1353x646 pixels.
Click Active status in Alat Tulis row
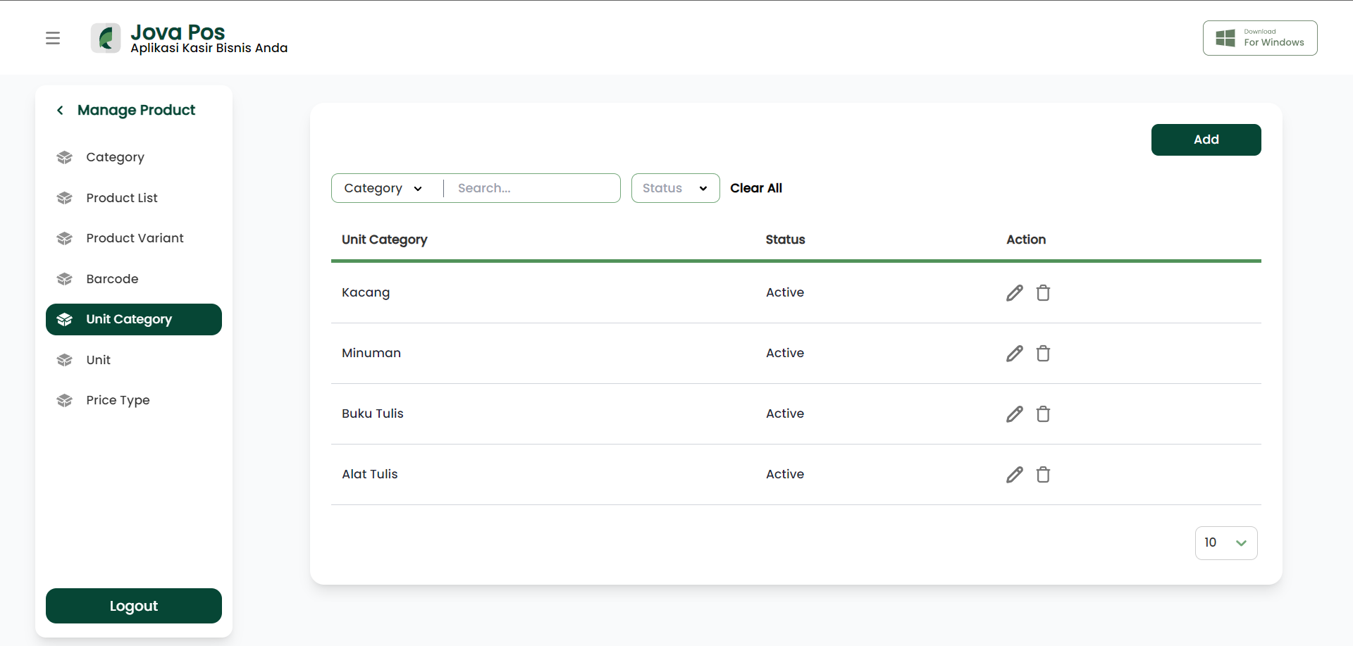point(785,474)
